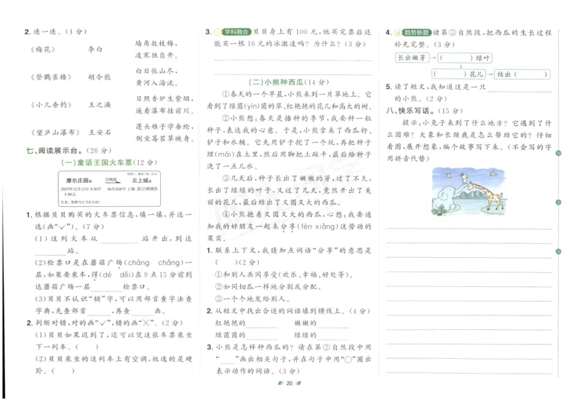The height and width of the screenshot is (402, 582).
Task: Click the poem title 《望庐山瀑布》
Action: (x=55, y=133)
